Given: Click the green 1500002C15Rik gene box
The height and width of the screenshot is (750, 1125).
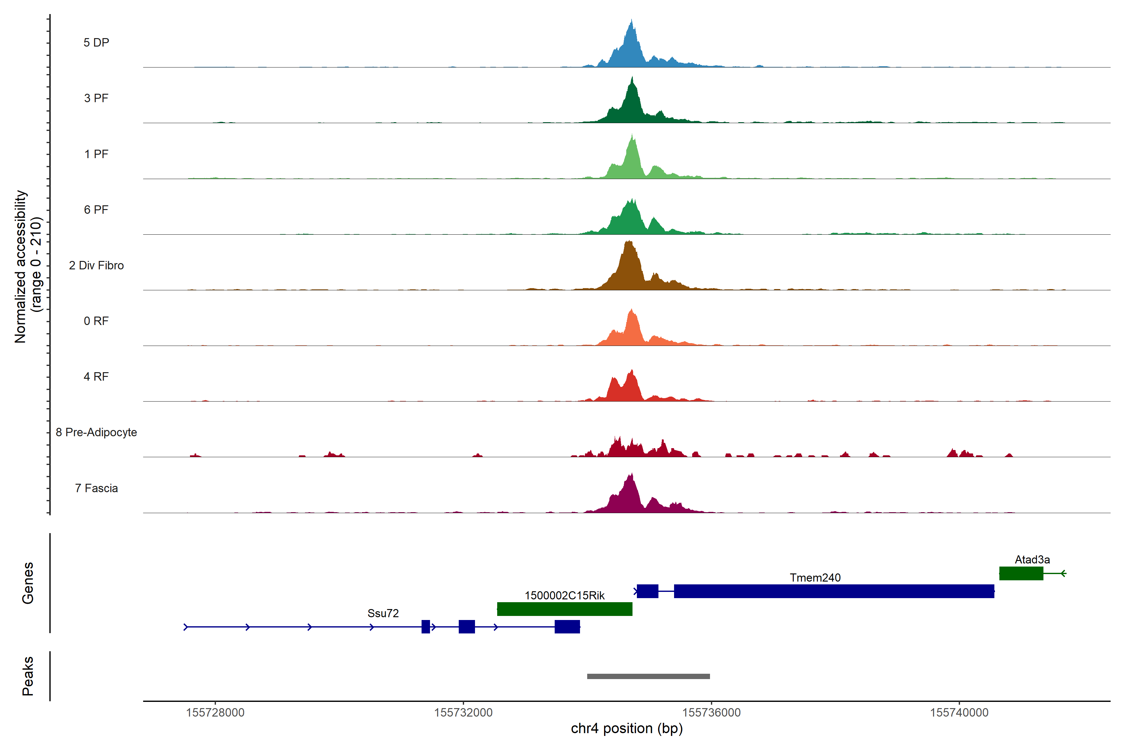Looking at the screenshot, I should tap(564, 609).
